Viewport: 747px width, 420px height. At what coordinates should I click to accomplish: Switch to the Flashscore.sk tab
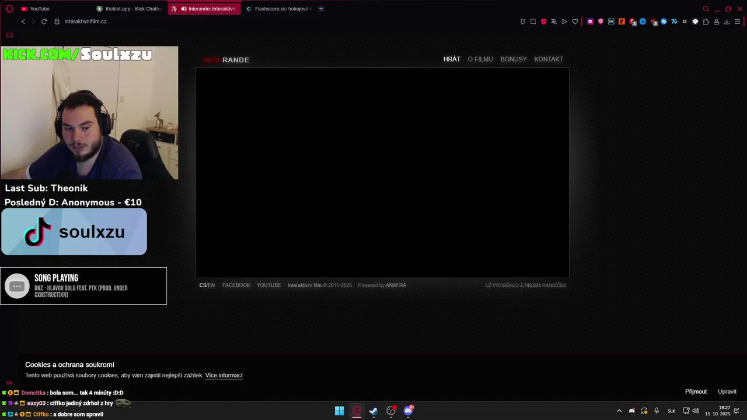click(x=279, y=9)
